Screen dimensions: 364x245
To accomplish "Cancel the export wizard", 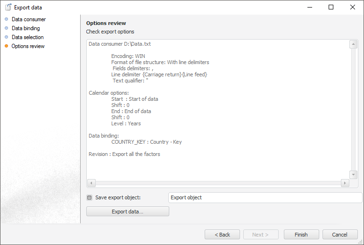I will coord(339,235).
